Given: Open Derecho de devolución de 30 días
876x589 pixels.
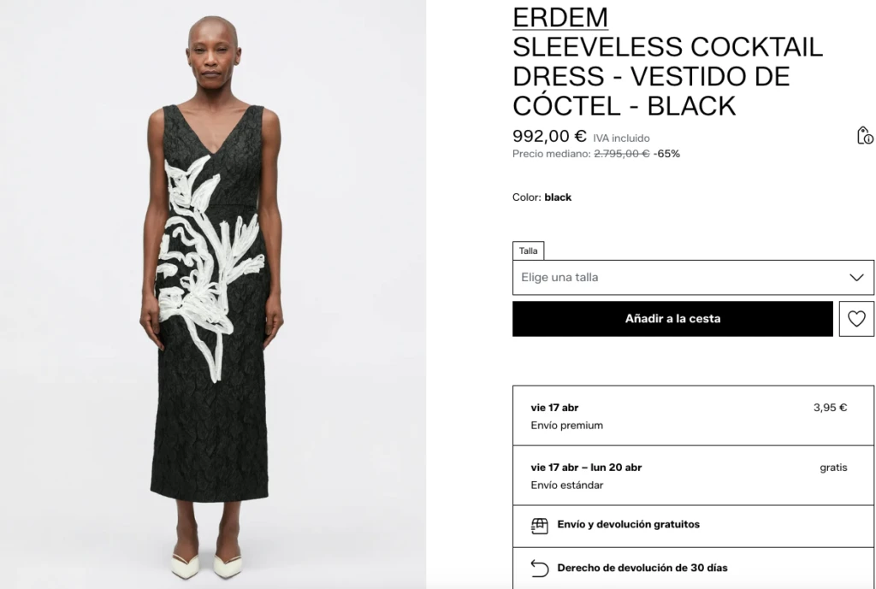Looking at the screenshot, I should coord(693,568).
